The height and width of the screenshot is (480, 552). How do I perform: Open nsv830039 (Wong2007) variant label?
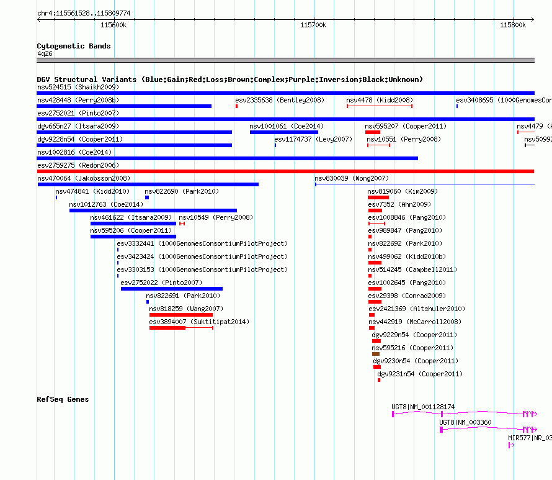coord(351,178)
